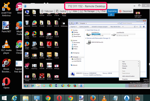Click the Computer address bar path

[83, 23]
